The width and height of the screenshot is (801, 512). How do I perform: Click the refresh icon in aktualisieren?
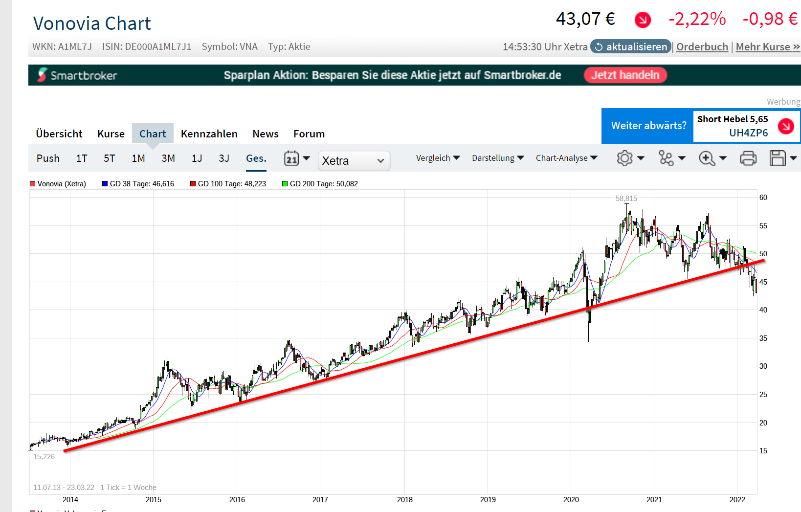point(599,47)
